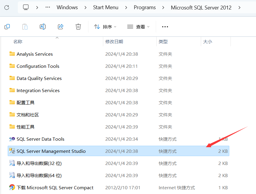
Task: Select the Configuration Tools folder name
Action: (38, 66)
